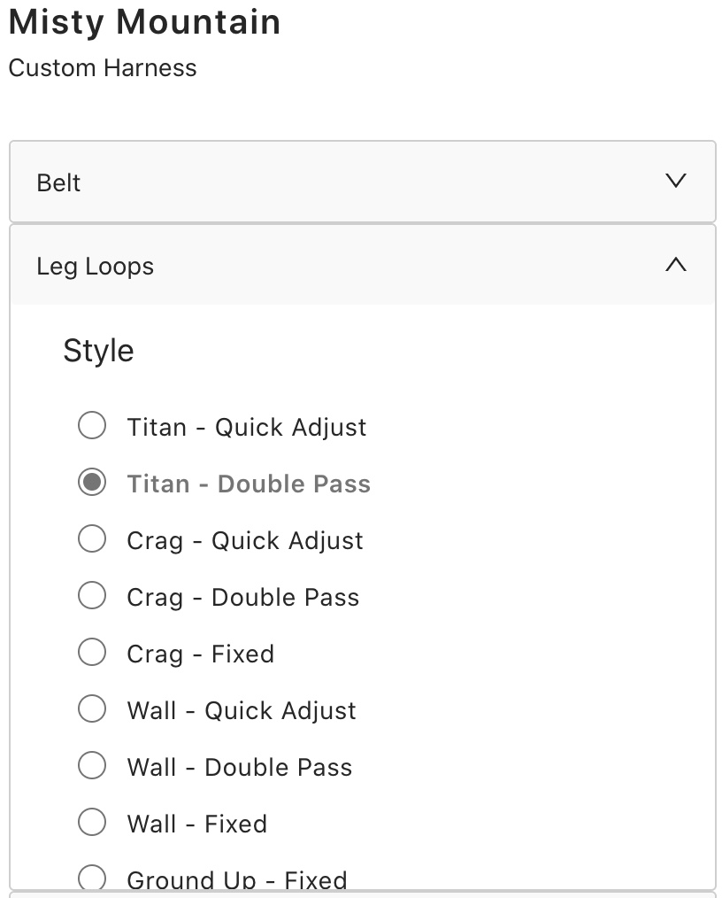Click the Crag - Fixed label text
The height and width of the screenshot is (898, 722).
[200, 654]
